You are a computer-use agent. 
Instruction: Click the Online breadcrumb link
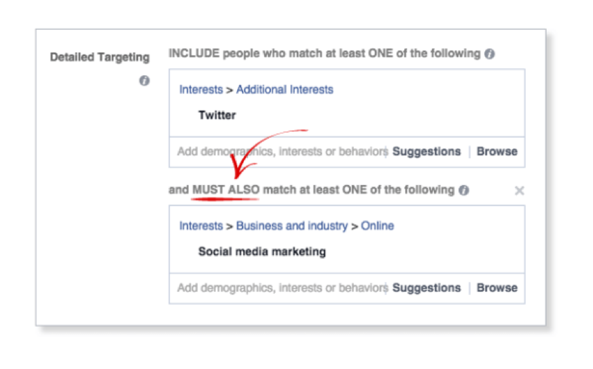(x=377, y=226)
